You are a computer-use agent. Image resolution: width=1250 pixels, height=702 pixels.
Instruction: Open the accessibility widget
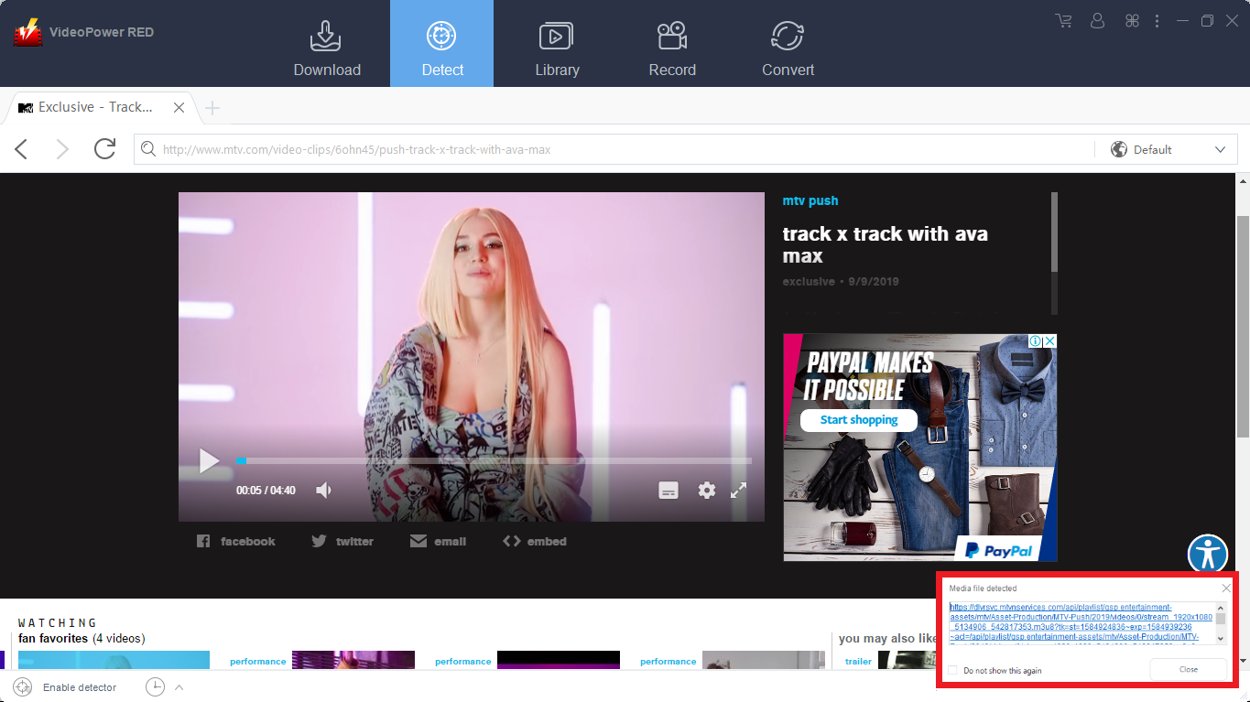point(1207,554)
